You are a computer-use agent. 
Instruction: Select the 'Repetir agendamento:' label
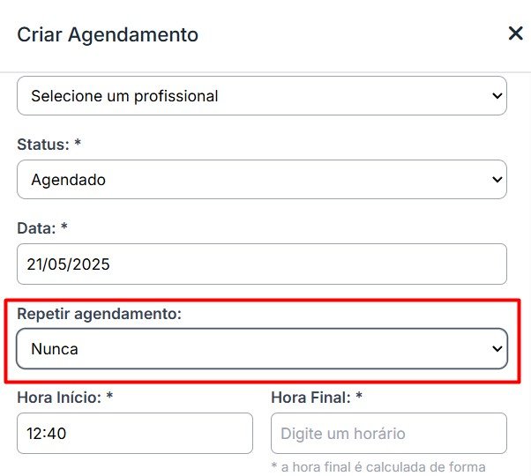pyautogui.click(x=99, y=314)
